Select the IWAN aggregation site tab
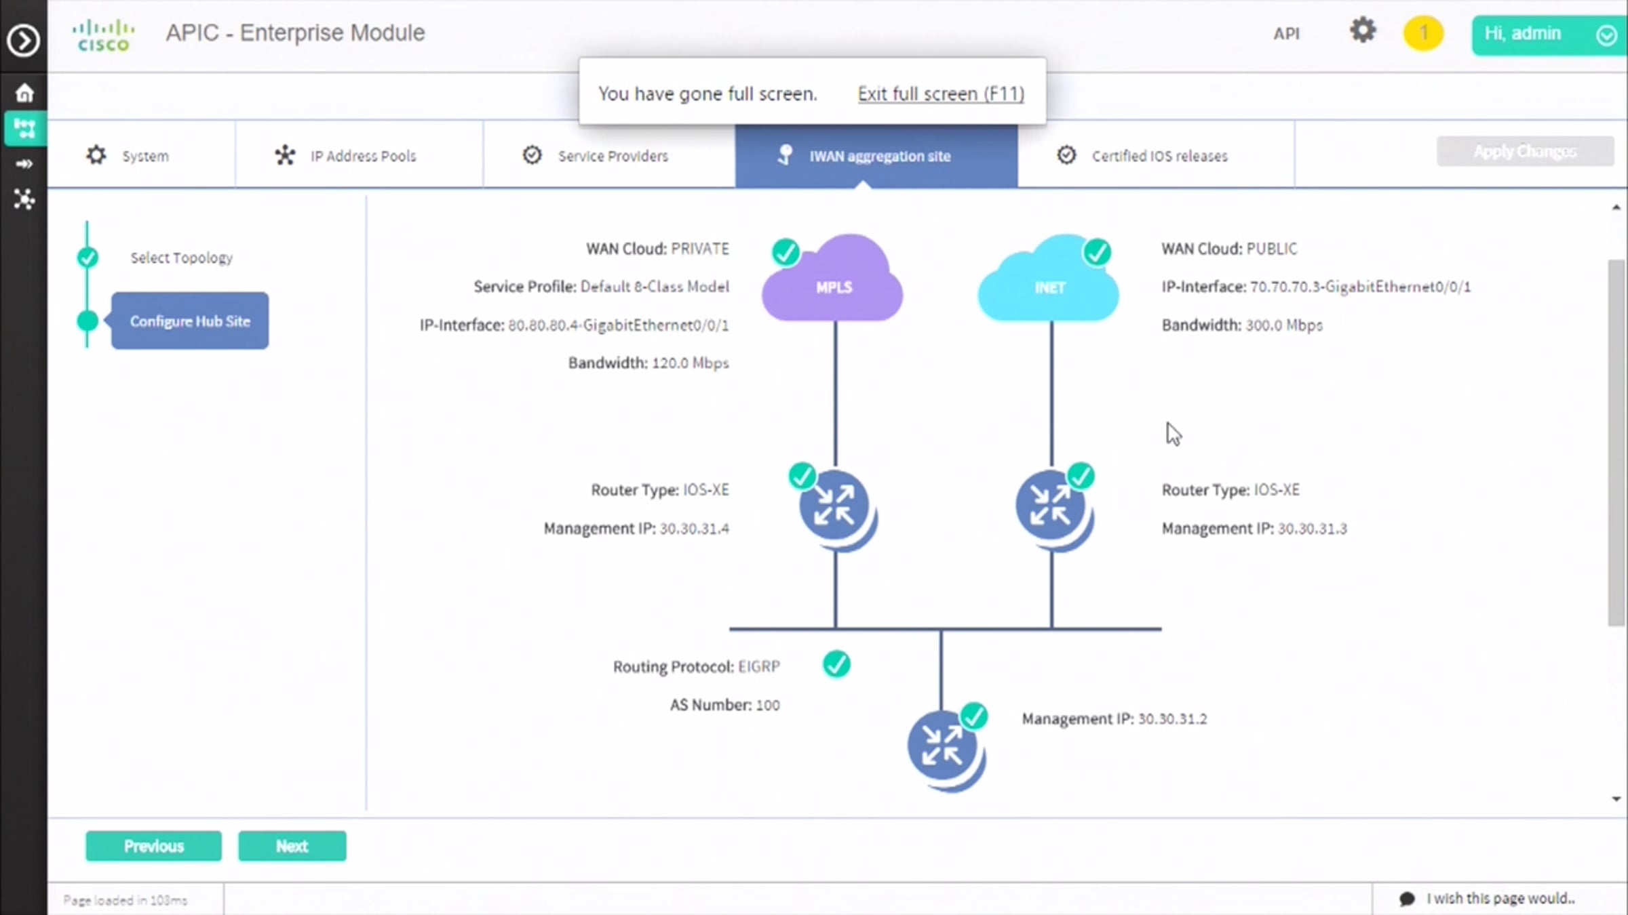The height and width of the screenshot is (915, 1628). click(876, 155)
